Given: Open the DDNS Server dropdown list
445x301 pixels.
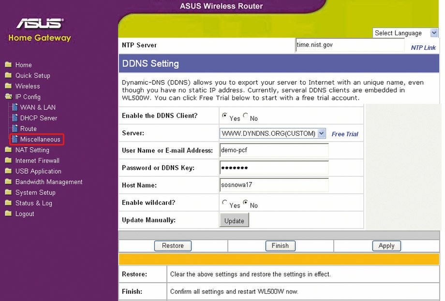Looking at the screenshot, I should [x=272, y=133].
